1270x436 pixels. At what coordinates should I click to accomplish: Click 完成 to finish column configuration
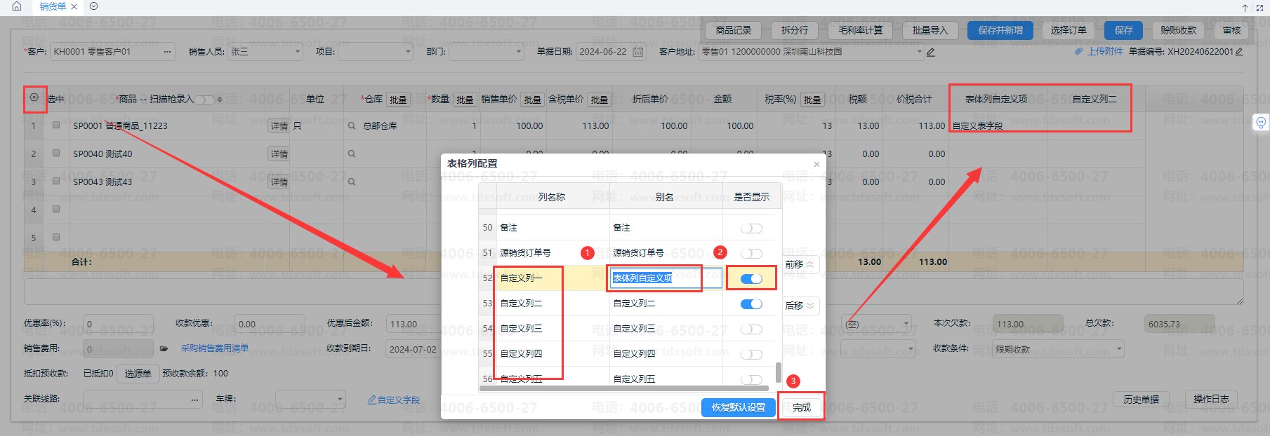(x=801, y=407)
